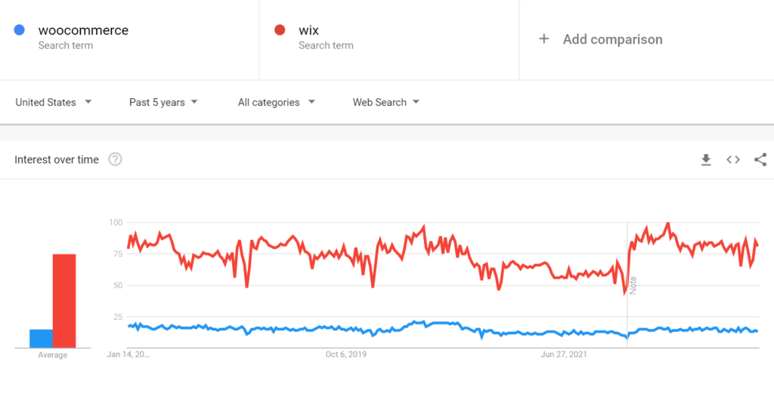The width and height of the screenshot is (774, 406).
Task: Download the interest over time data
Action: (706, 160)
